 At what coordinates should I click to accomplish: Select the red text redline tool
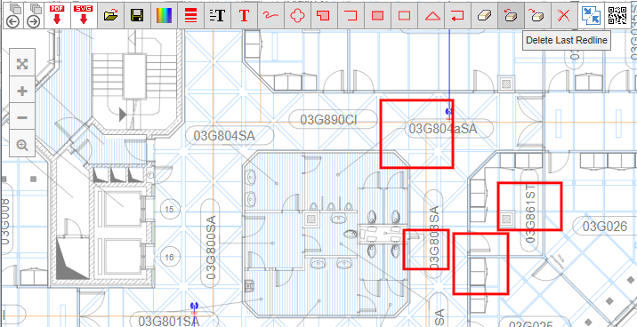(x=244, y=15)
